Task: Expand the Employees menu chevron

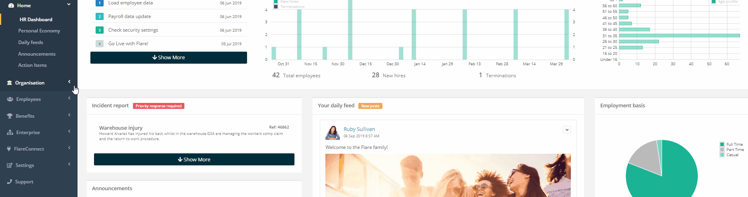Action: tap(69, 98)
